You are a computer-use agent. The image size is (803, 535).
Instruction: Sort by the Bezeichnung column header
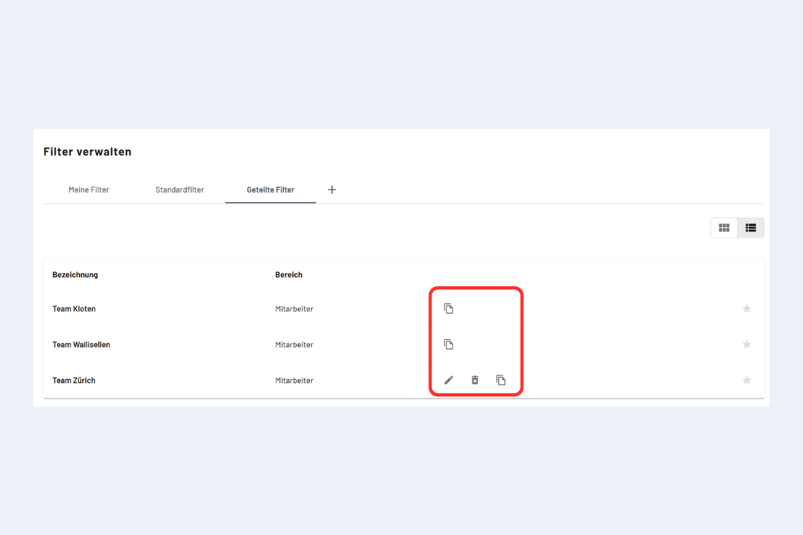point(75,275)
